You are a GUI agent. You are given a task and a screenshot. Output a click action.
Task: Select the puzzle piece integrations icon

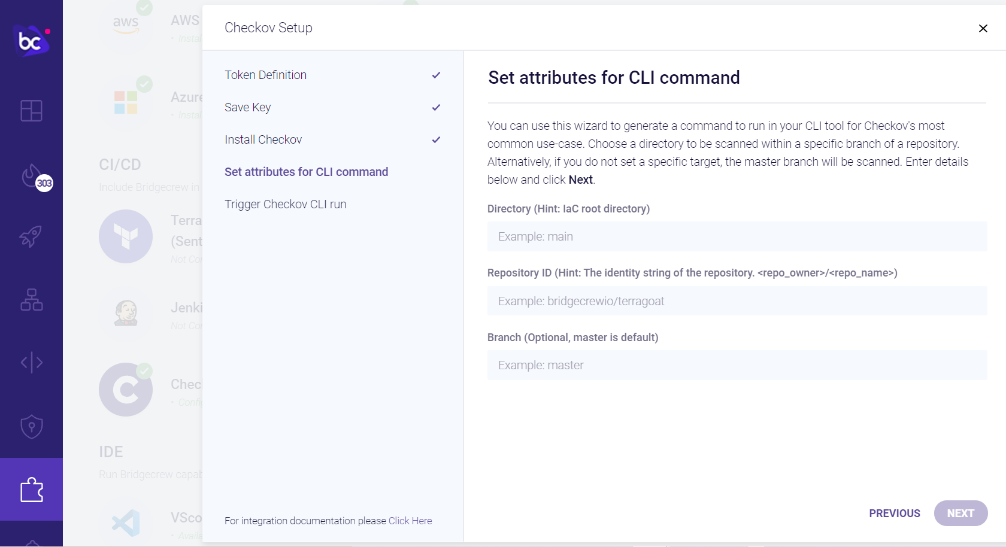[x=31, y=490]
